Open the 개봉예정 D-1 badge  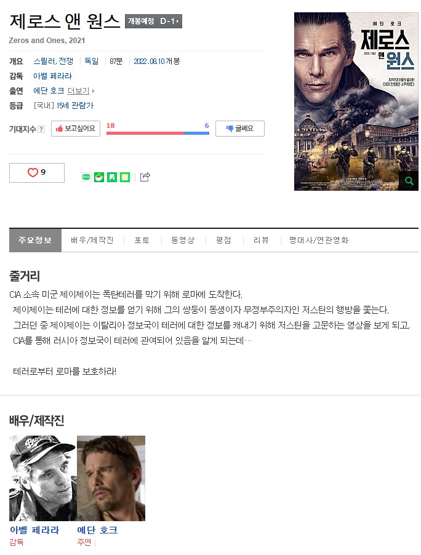(153, 22)
